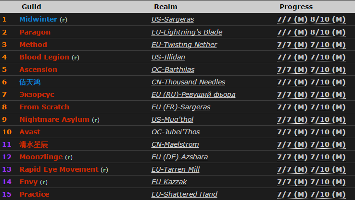The width and height of the screenshot is (355, 200).
Task: Go to the Avast guild page
Action: click(30, 132)
